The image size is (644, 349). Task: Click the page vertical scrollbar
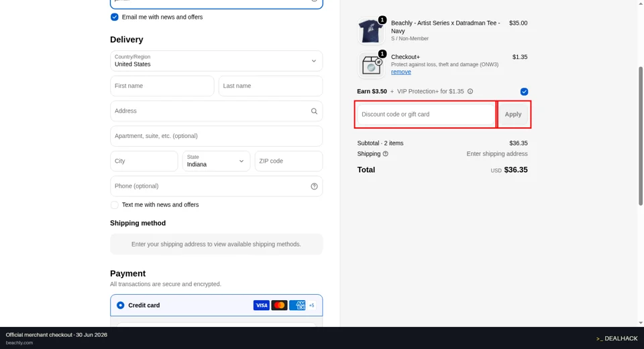click(x=641, y=135)
